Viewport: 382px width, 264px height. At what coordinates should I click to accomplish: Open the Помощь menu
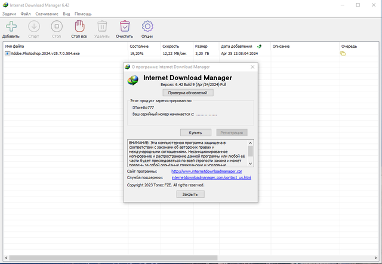pyautogui.click(x=83, y=14)
